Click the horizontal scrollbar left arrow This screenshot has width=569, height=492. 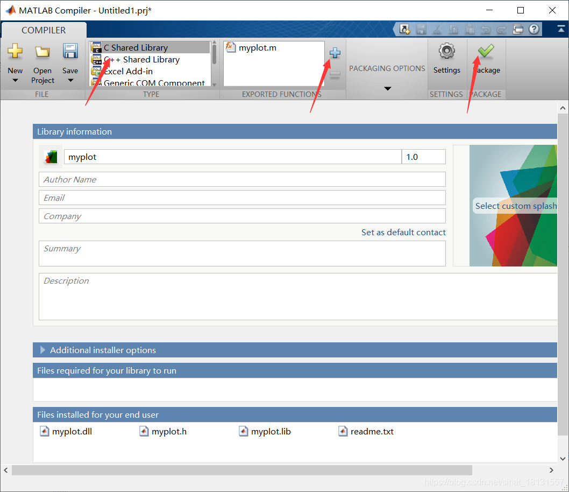pyautogui.click(x=6, y=470)
